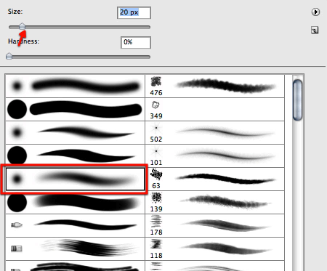Choose brush preset 502

pyautogui.click(x=214, y=133)
